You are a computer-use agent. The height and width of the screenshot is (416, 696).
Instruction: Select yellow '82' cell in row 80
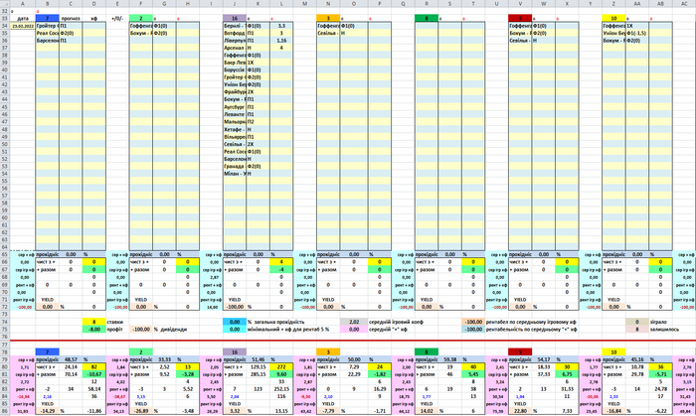pyautogui.click(x=94, y=366)
